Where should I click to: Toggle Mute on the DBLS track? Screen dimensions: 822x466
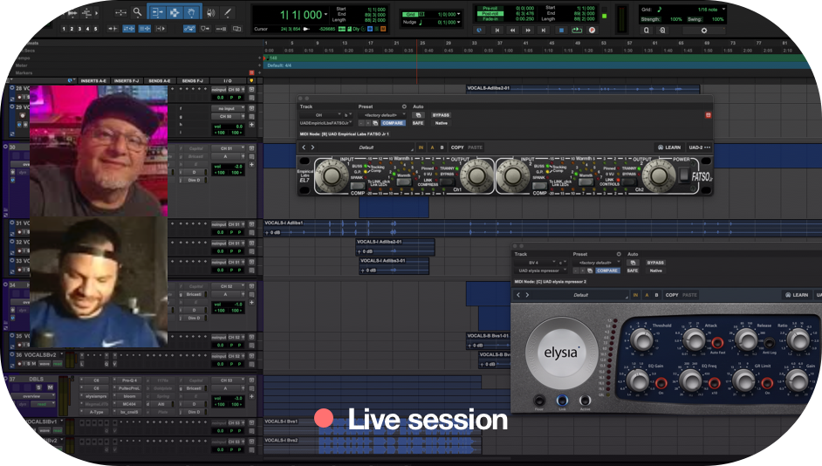[x=51, y=387]
